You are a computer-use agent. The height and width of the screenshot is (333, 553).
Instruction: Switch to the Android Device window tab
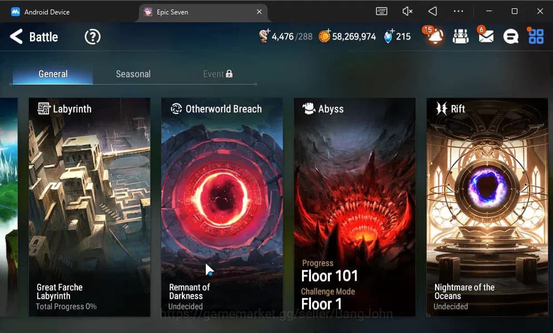(47, 12)
